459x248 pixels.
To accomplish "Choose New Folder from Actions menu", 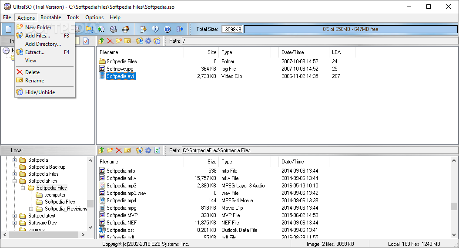I will pos(45,27).
